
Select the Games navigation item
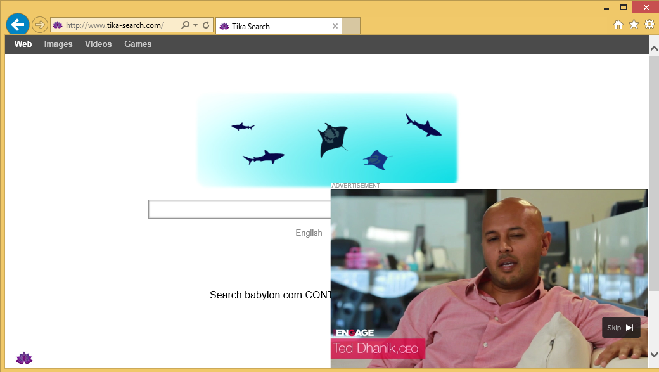(x=138, y=44)
